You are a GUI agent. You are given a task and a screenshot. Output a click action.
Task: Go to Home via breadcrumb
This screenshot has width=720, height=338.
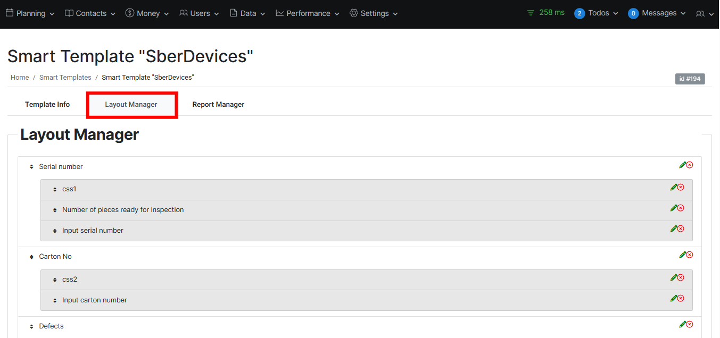point(20,78)
